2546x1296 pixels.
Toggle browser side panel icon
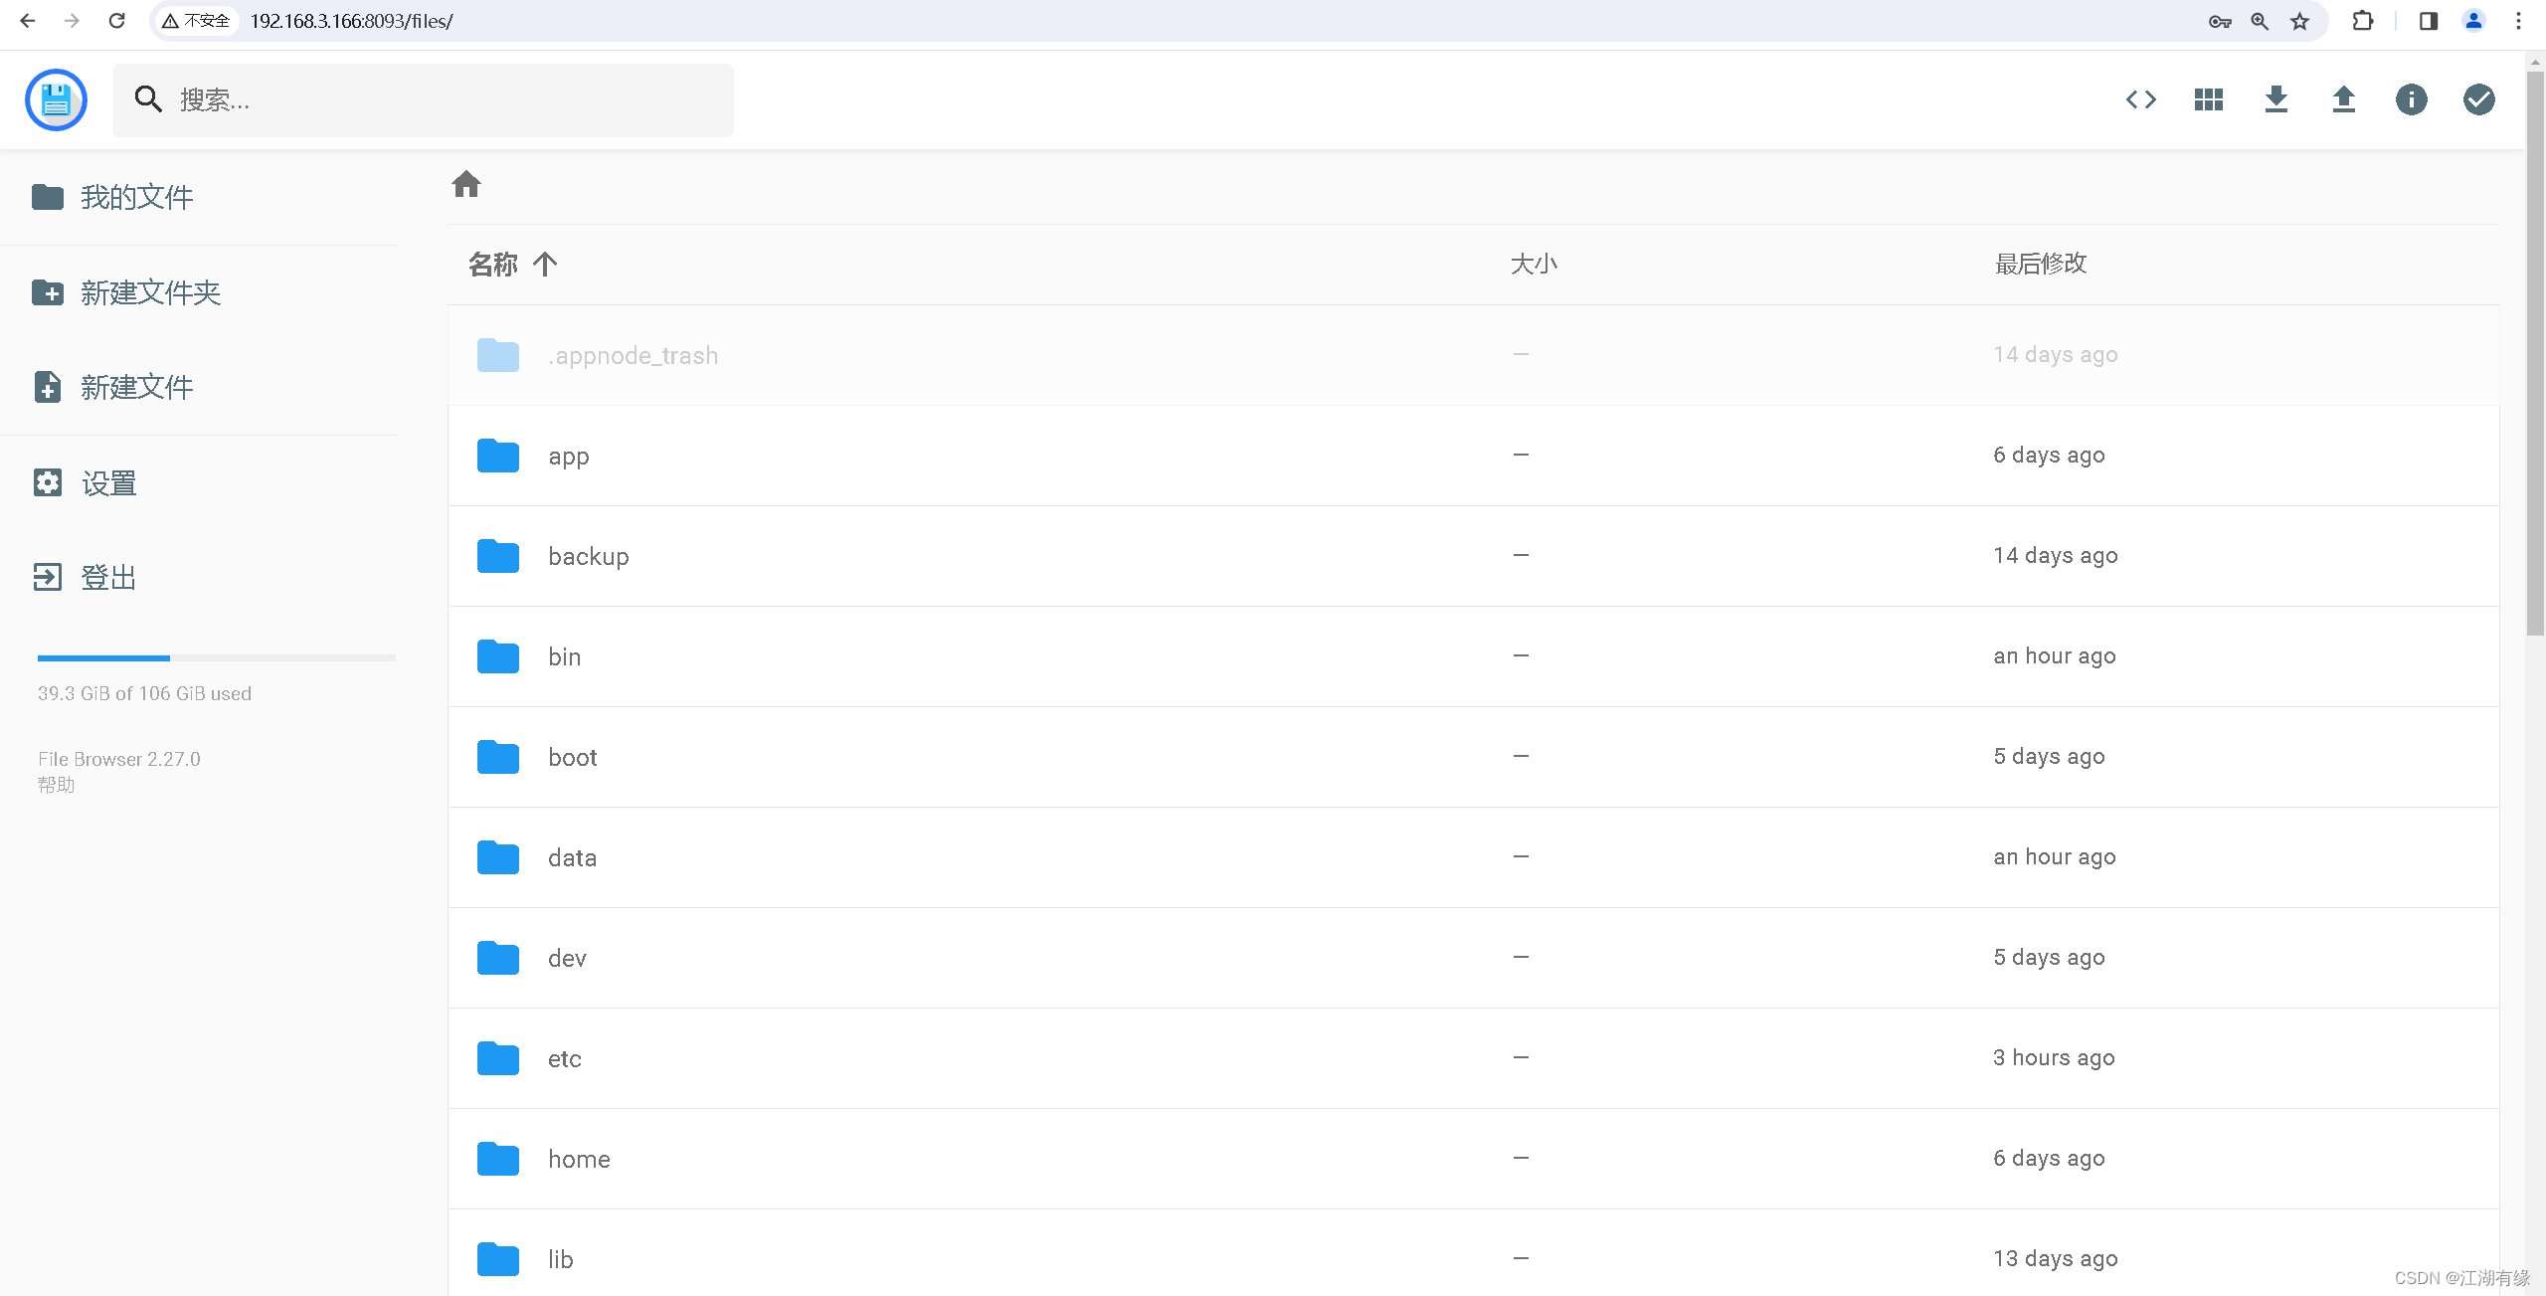click(x=2429, y=21)
